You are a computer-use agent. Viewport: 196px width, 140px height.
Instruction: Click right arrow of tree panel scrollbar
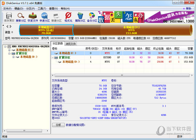[x=47, y=131]
